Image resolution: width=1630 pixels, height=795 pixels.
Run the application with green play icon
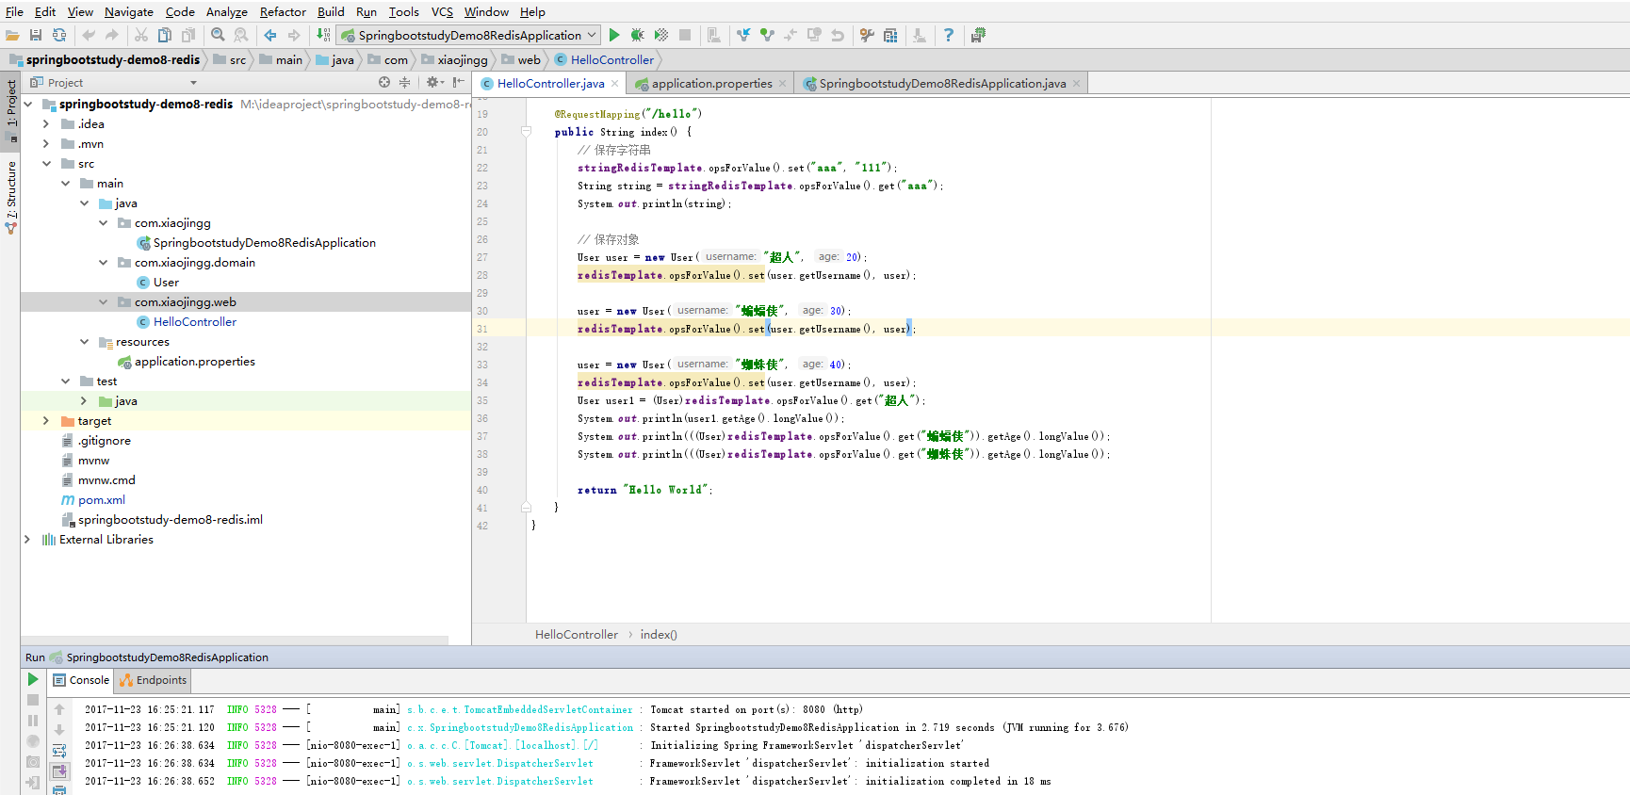(614, 35)
